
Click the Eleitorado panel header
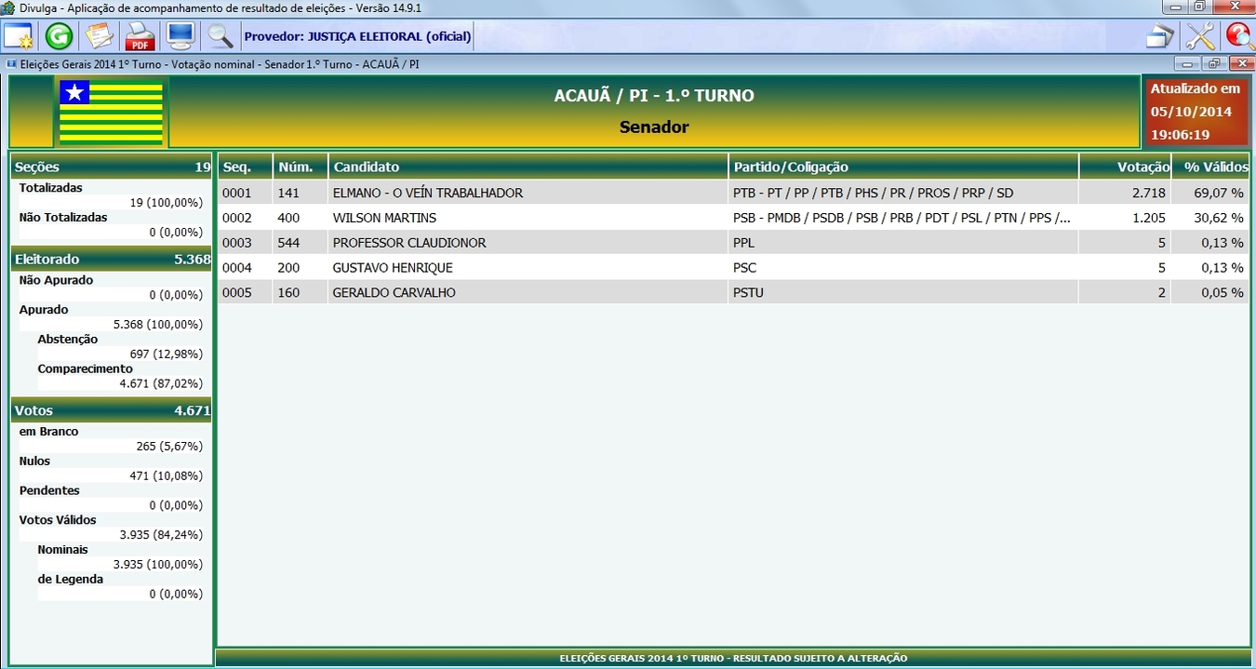point(112,259)
